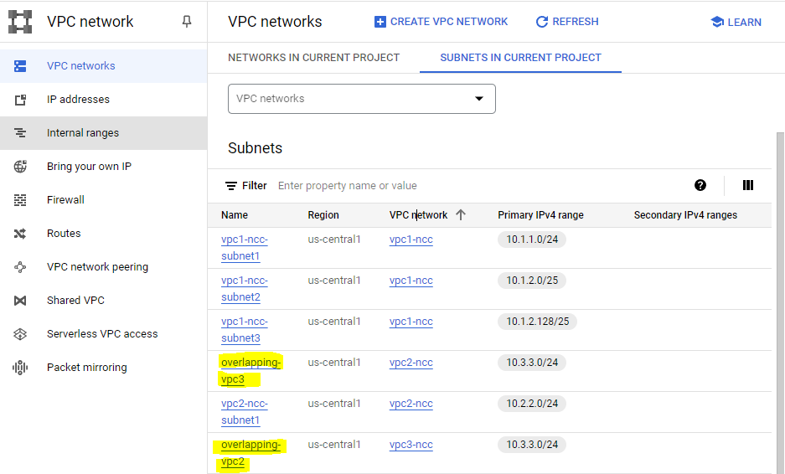
Task: Click the VPC network peering icon
Action: point(20,267)
